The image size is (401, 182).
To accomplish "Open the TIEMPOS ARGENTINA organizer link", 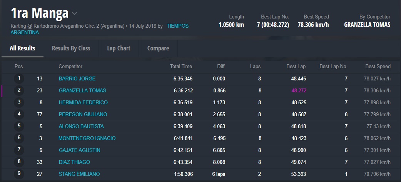I will (x=177, y=26).
